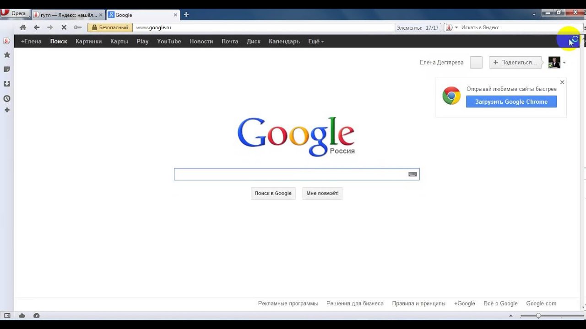
Task: Open Notes panel in sidebar
Action: [7, 69]
